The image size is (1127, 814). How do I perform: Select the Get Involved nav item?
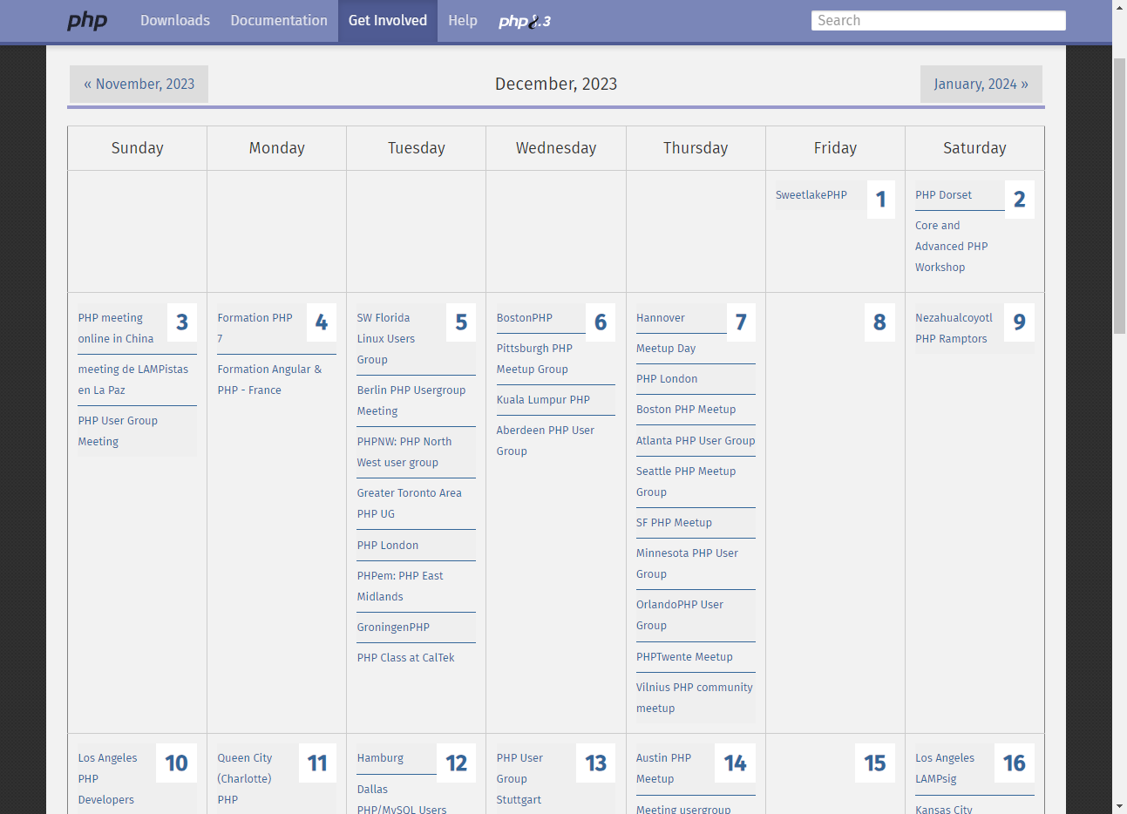(x=388, y=20)
